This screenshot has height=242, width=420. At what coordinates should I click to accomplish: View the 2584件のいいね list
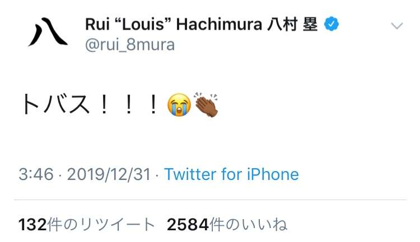pyautogui.click(x=227, y=224)
